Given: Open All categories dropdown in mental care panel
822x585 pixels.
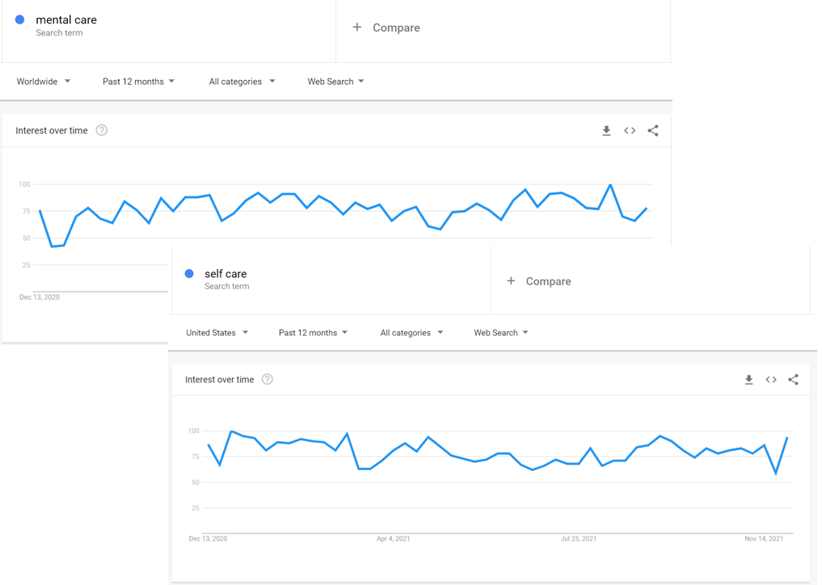Looking at the screenshot, I should pos(242,82).
